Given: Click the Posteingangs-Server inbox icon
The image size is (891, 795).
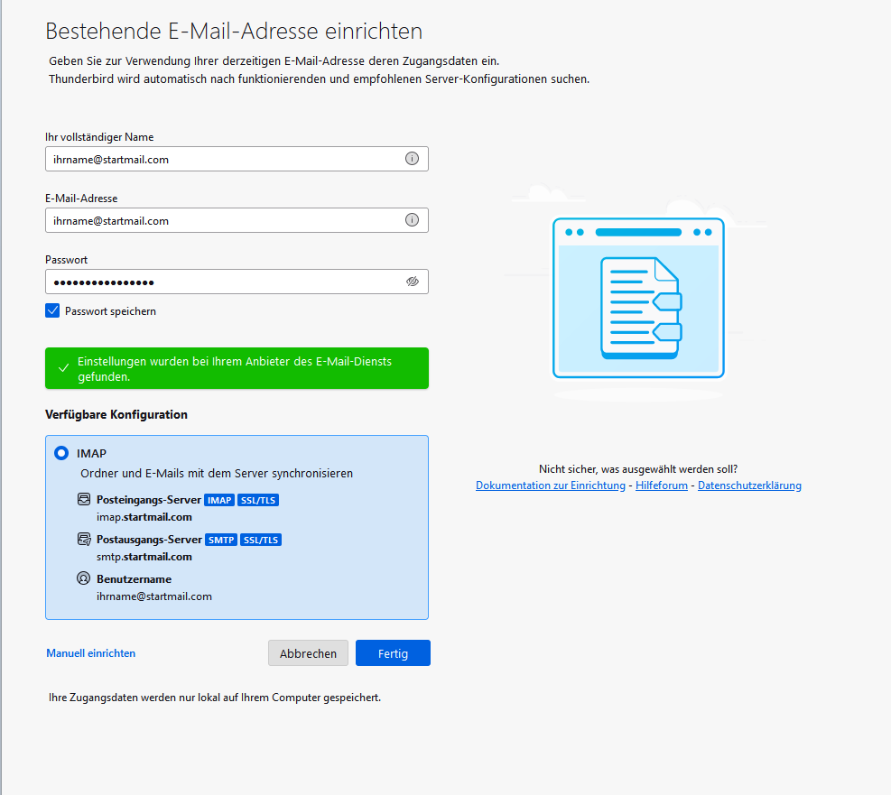Looking at the screenshot, I should click(x=84, y=499).
